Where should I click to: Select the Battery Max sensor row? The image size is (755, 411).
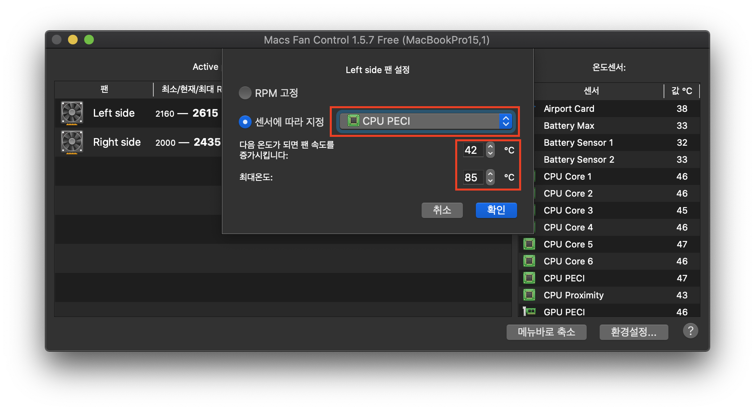click(617, 126)
